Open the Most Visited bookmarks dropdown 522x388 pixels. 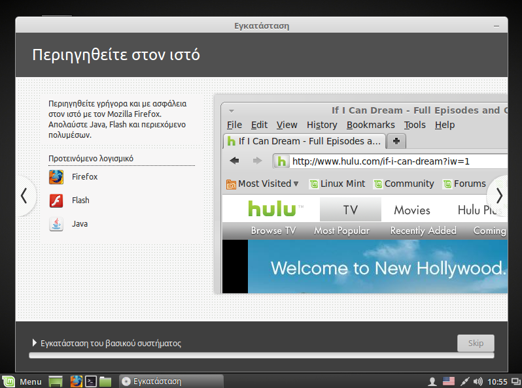(x=262, y=184)
